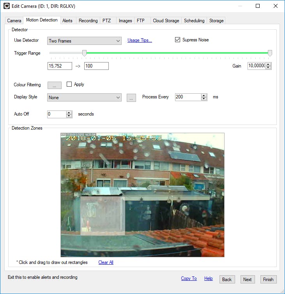Screen dimensions: 285x294
Task: Decrease the Gain value with down arrow
Action: [x=268, y=67]
